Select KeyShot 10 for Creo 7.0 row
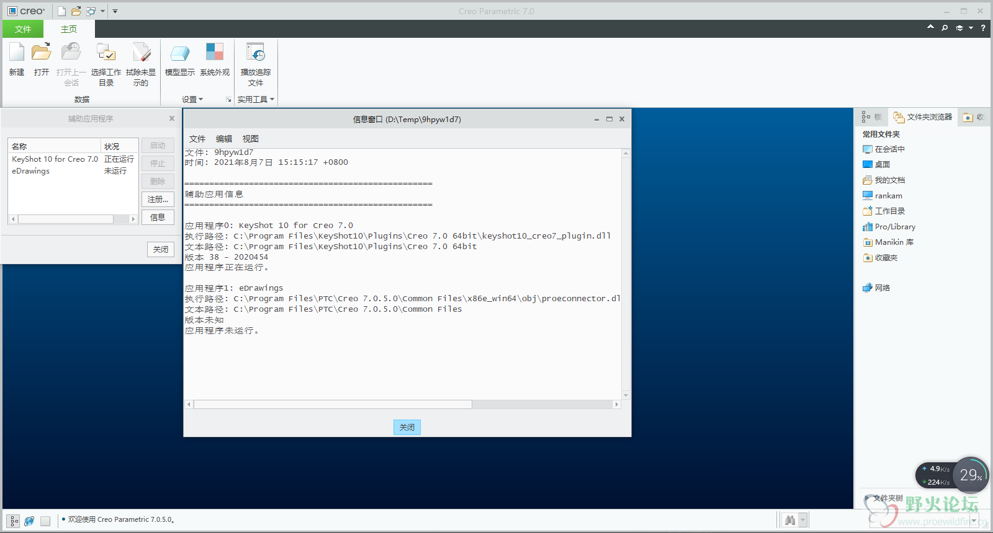The height and width of the screenshot is (533, 993). click(73, 159)
